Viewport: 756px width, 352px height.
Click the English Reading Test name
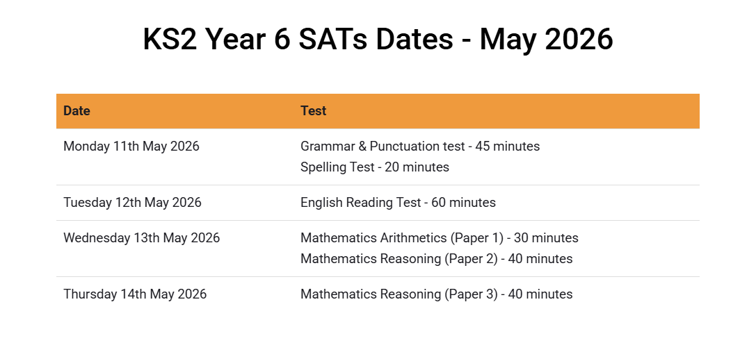pos(361,203)
